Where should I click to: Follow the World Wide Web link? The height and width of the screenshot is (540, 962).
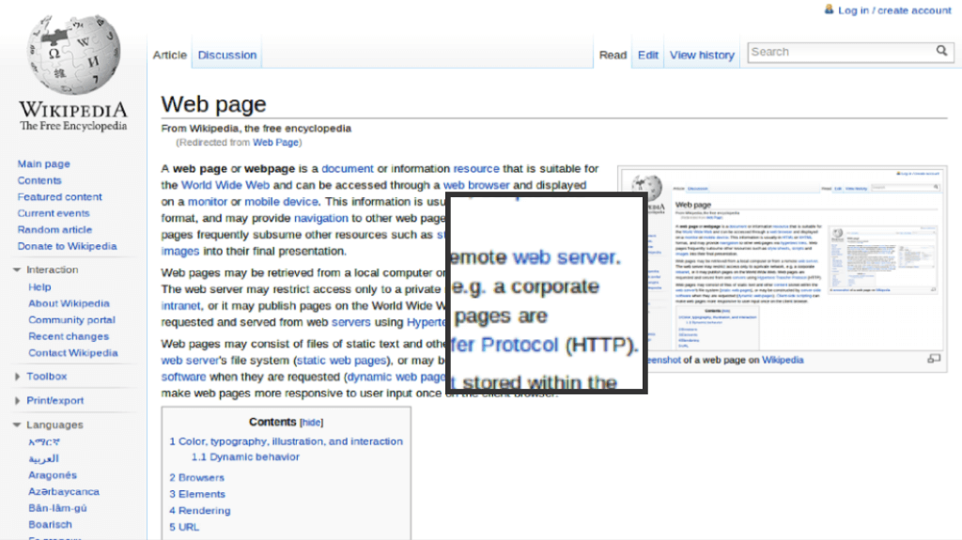[x=225, y=185]
